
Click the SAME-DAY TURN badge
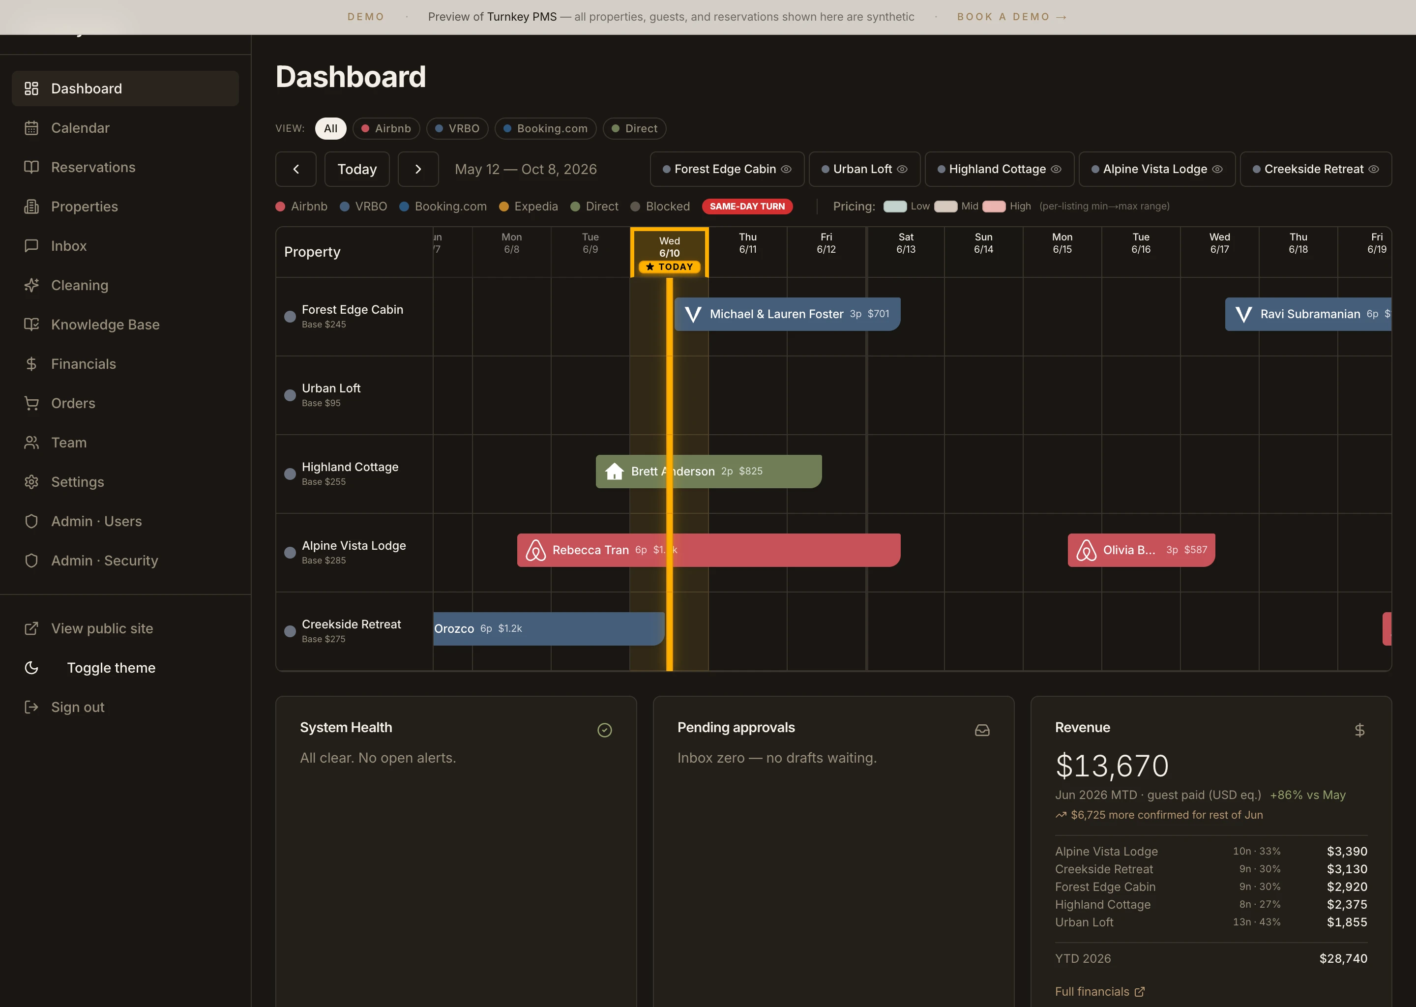pyautogui.click(x=747, y=207)
